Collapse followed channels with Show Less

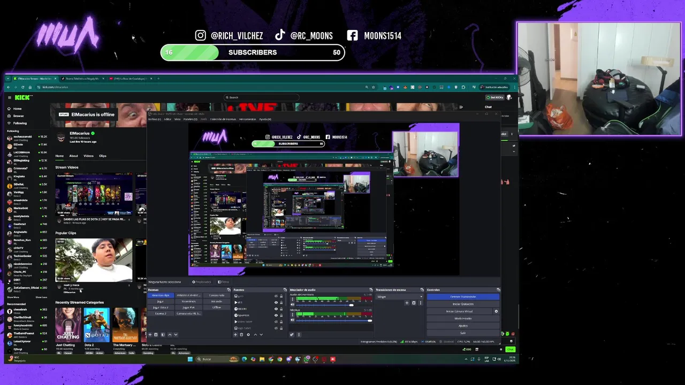pyautogui.click(x=41, y=297)
